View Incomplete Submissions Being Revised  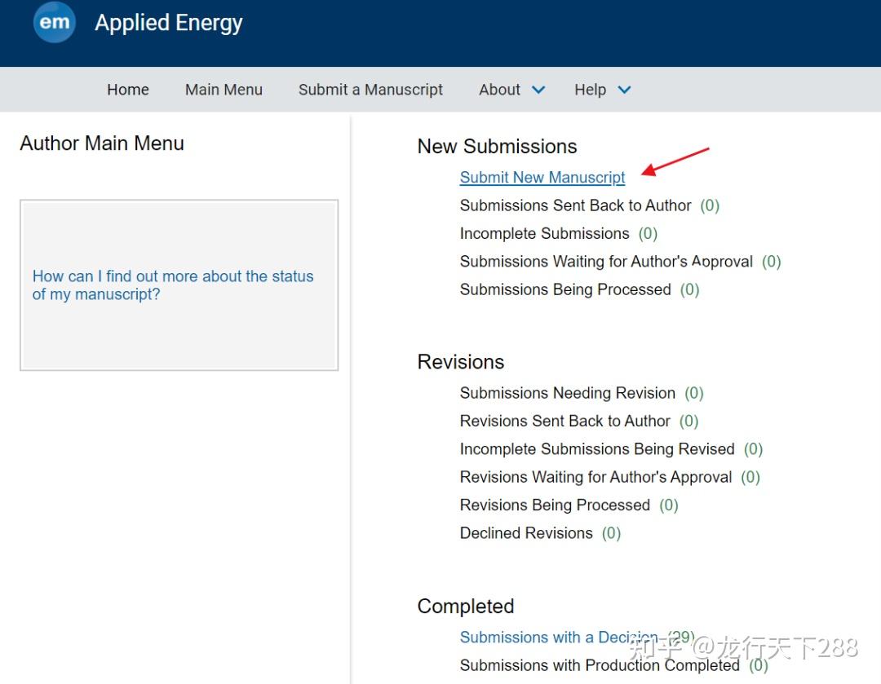[596, 449]
